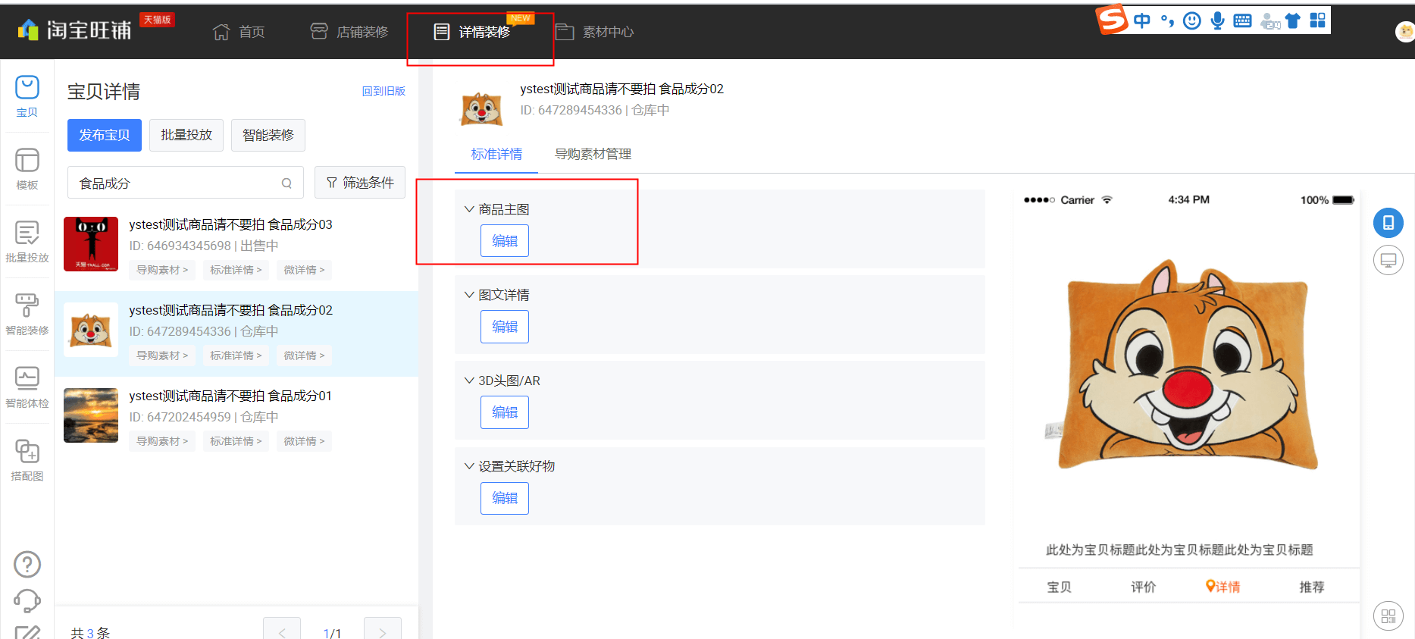Open 微详情 for 食品成分03 item
Screen dimensions: 1415x639
pyautogui.click(x=304, y=270)
